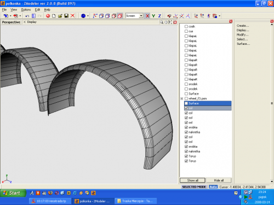Check the highlighted Surface checkbox
This screenshot has width=274, height=205.
tap(186, 103)
